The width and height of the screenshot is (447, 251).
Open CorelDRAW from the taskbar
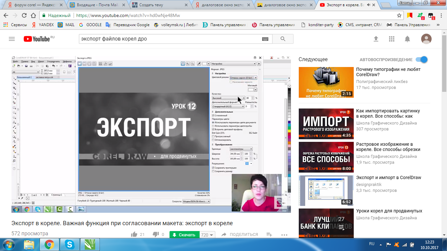(90, 244)
